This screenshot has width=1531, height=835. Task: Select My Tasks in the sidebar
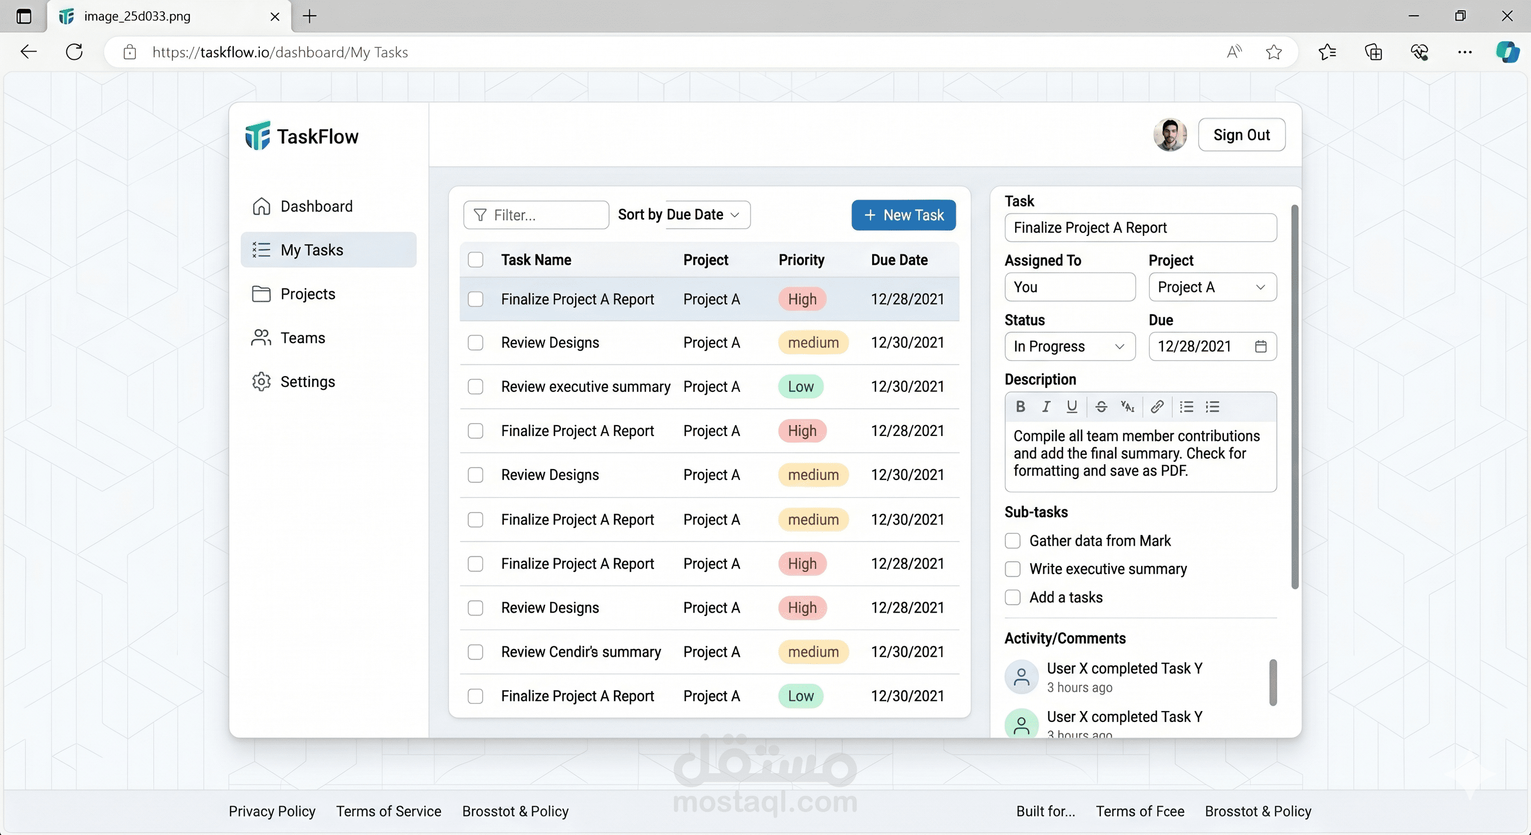pos(328,250)
